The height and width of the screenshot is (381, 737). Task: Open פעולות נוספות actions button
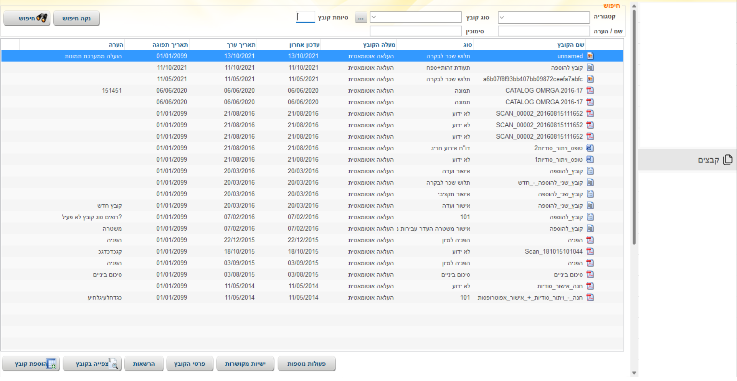[x=306, y=363]
